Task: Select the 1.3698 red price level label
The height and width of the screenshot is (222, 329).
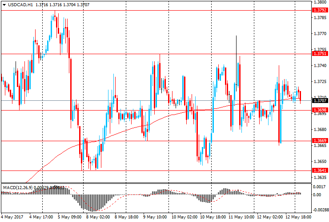Action: coord(320,110)
